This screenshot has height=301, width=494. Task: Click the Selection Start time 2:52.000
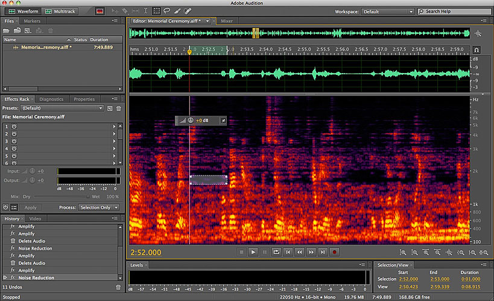[408, 279]
